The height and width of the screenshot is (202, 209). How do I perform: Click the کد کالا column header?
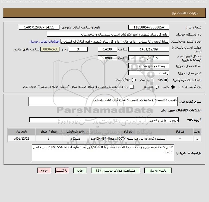180,132
